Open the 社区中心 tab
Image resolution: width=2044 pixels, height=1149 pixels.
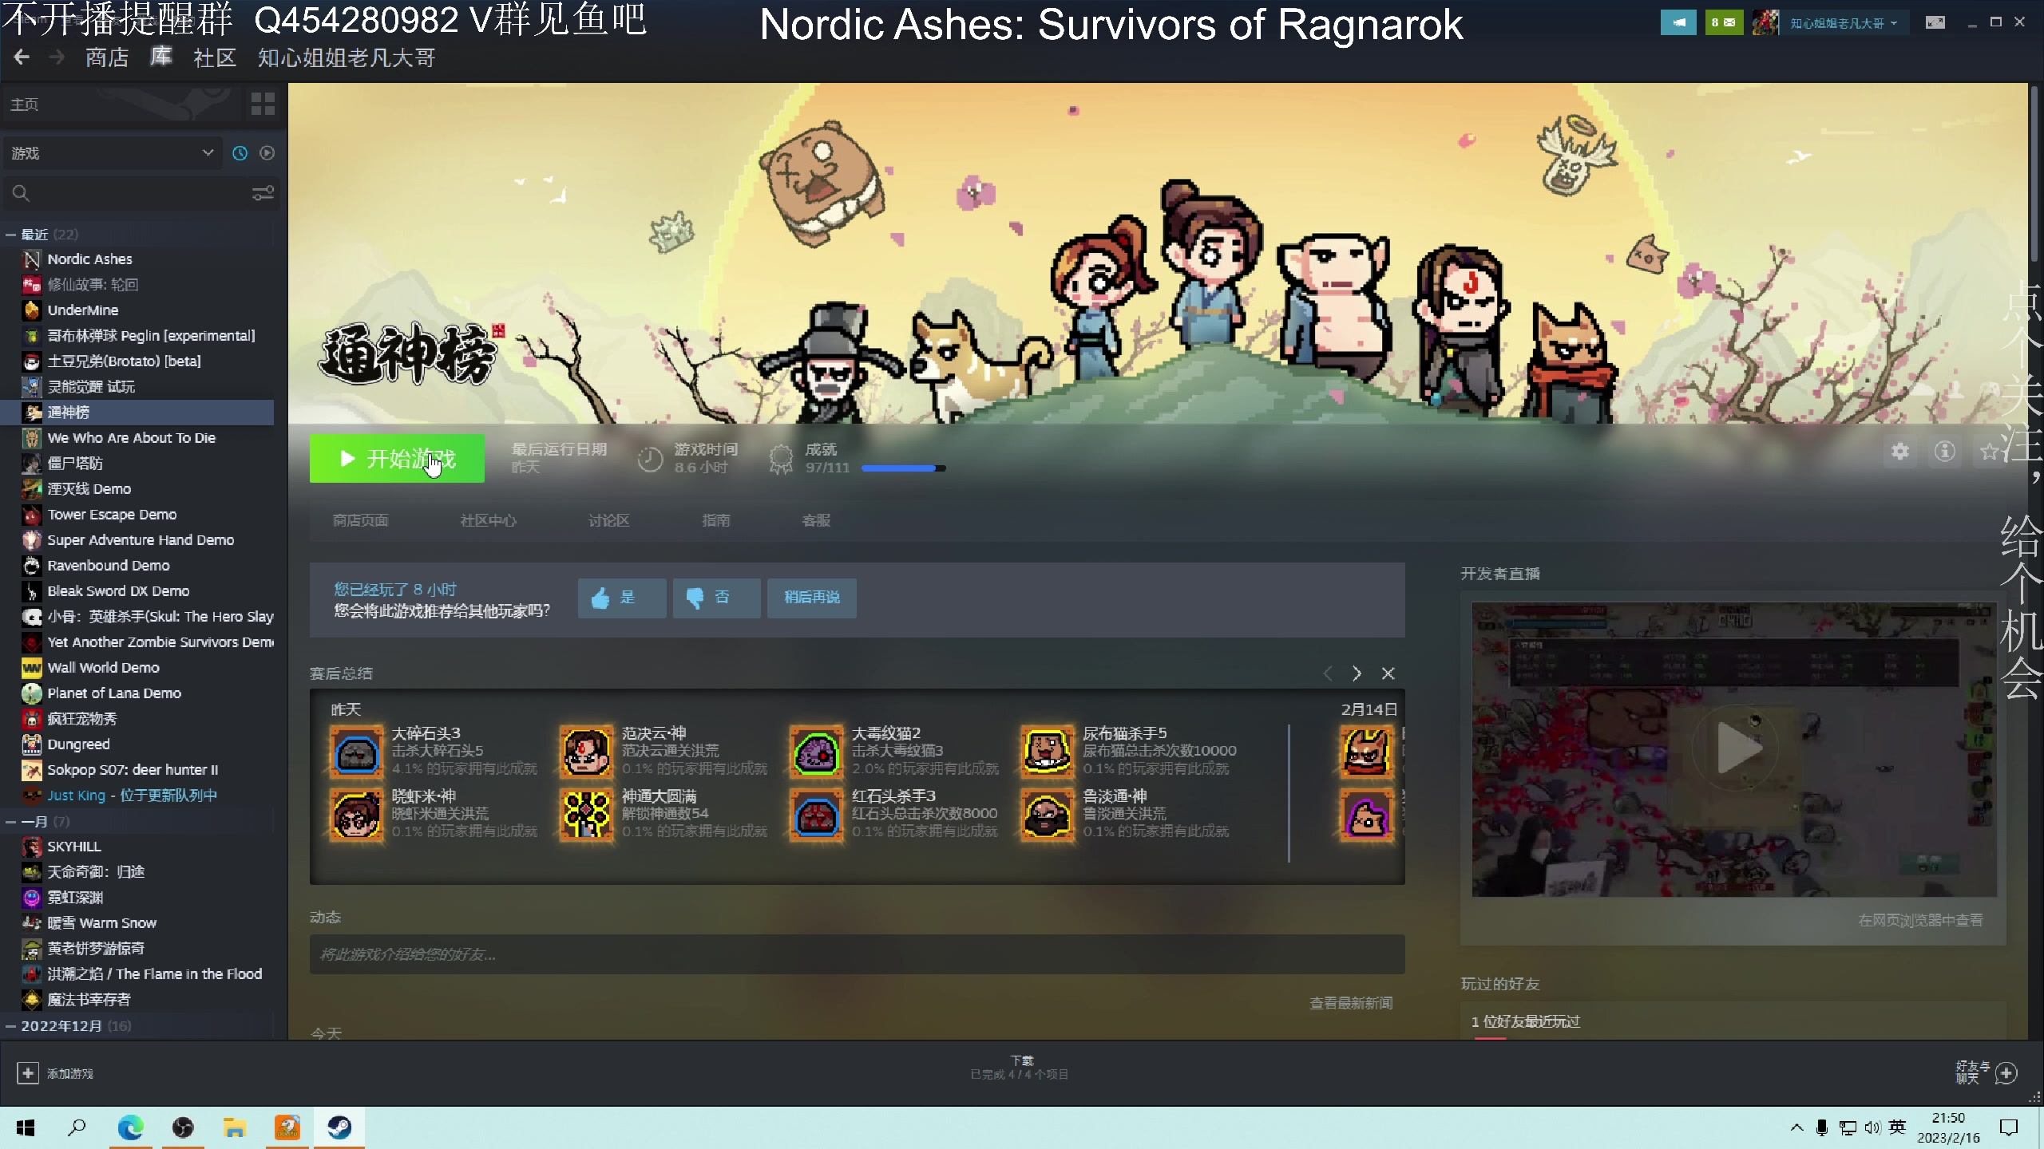coord(488,520)
